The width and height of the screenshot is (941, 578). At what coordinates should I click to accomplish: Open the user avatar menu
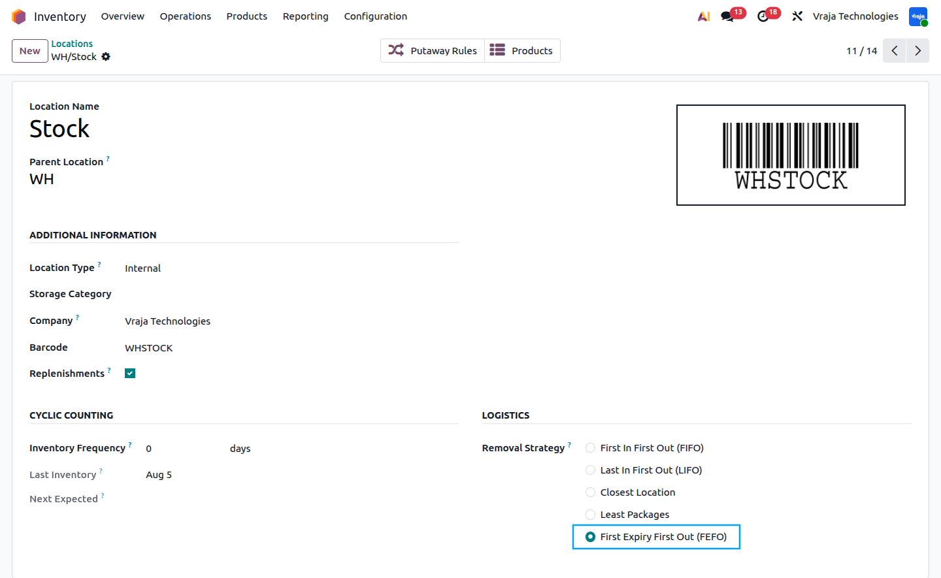point(918,16)
